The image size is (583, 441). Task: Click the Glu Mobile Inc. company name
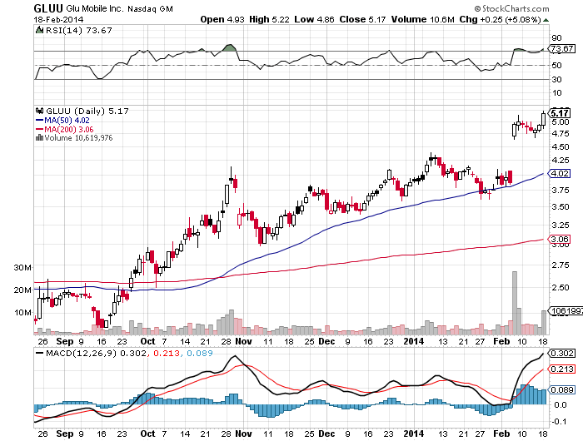95,8
